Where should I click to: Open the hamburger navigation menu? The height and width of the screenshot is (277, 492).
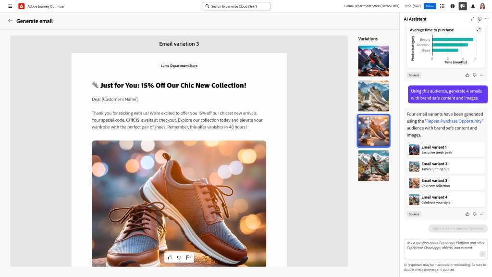pyautogui.click(x=10, y=6)
